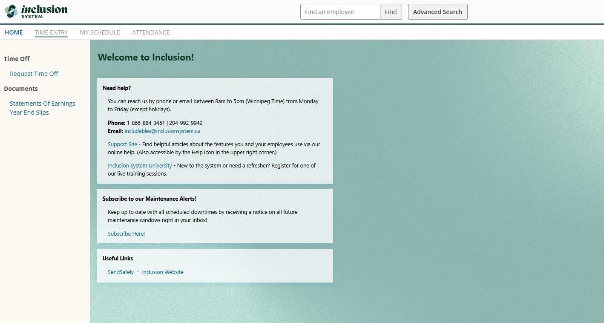Screen dimensions: 604x323
Task: Click the Time Off sidebar heading
Action: (17, 59)
